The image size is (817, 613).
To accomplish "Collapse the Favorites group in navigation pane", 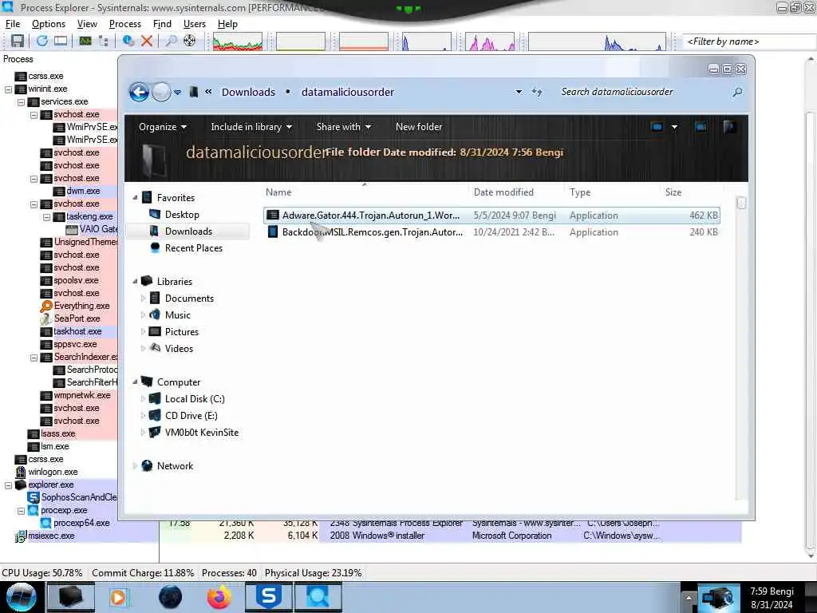I will pos(135,198).
